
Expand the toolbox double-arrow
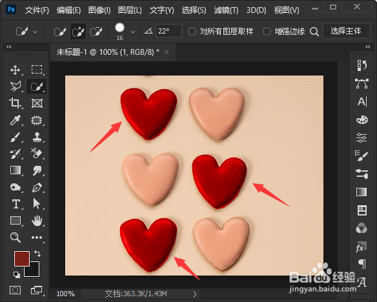coord(9,46)
